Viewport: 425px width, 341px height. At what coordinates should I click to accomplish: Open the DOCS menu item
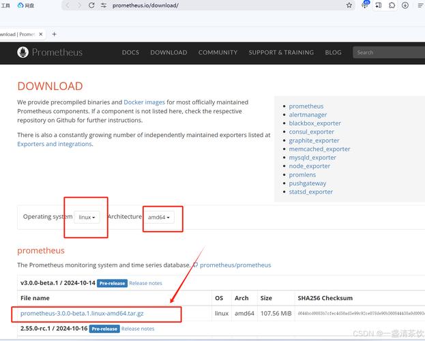[130, 53]
